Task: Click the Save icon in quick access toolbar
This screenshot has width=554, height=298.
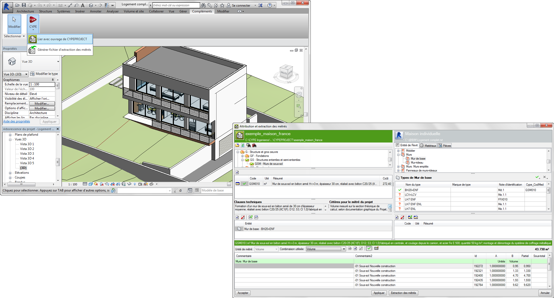Action: tap(24, 5)
